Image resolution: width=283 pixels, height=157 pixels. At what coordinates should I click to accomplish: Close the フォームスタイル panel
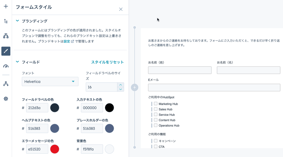click(x=121, y=9)
